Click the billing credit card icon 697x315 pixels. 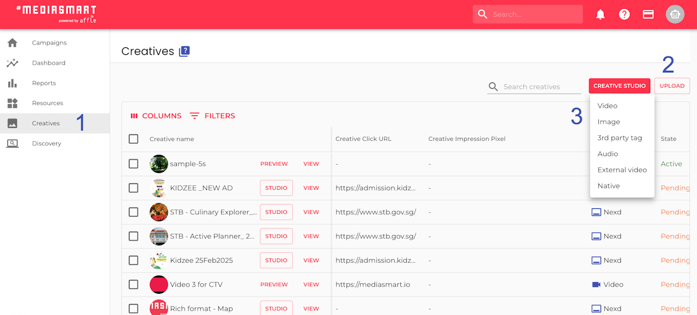coord(648,14)
